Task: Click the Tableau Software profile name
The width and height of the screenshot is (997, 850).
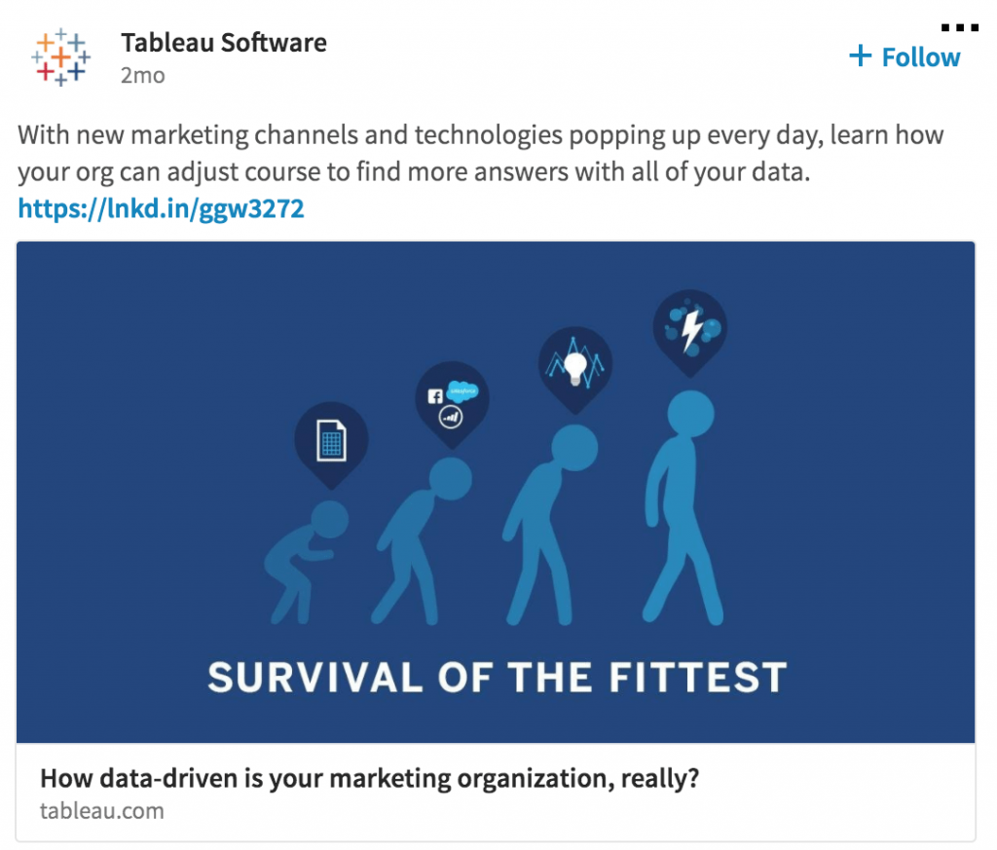Action: coord(224,42)
